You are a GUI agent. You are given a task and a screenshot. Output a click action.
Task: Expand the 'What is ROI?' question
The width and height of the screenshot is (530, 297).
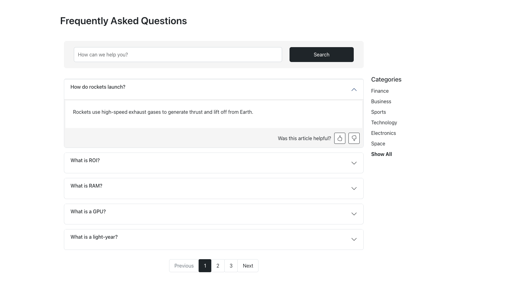point(213,163)
